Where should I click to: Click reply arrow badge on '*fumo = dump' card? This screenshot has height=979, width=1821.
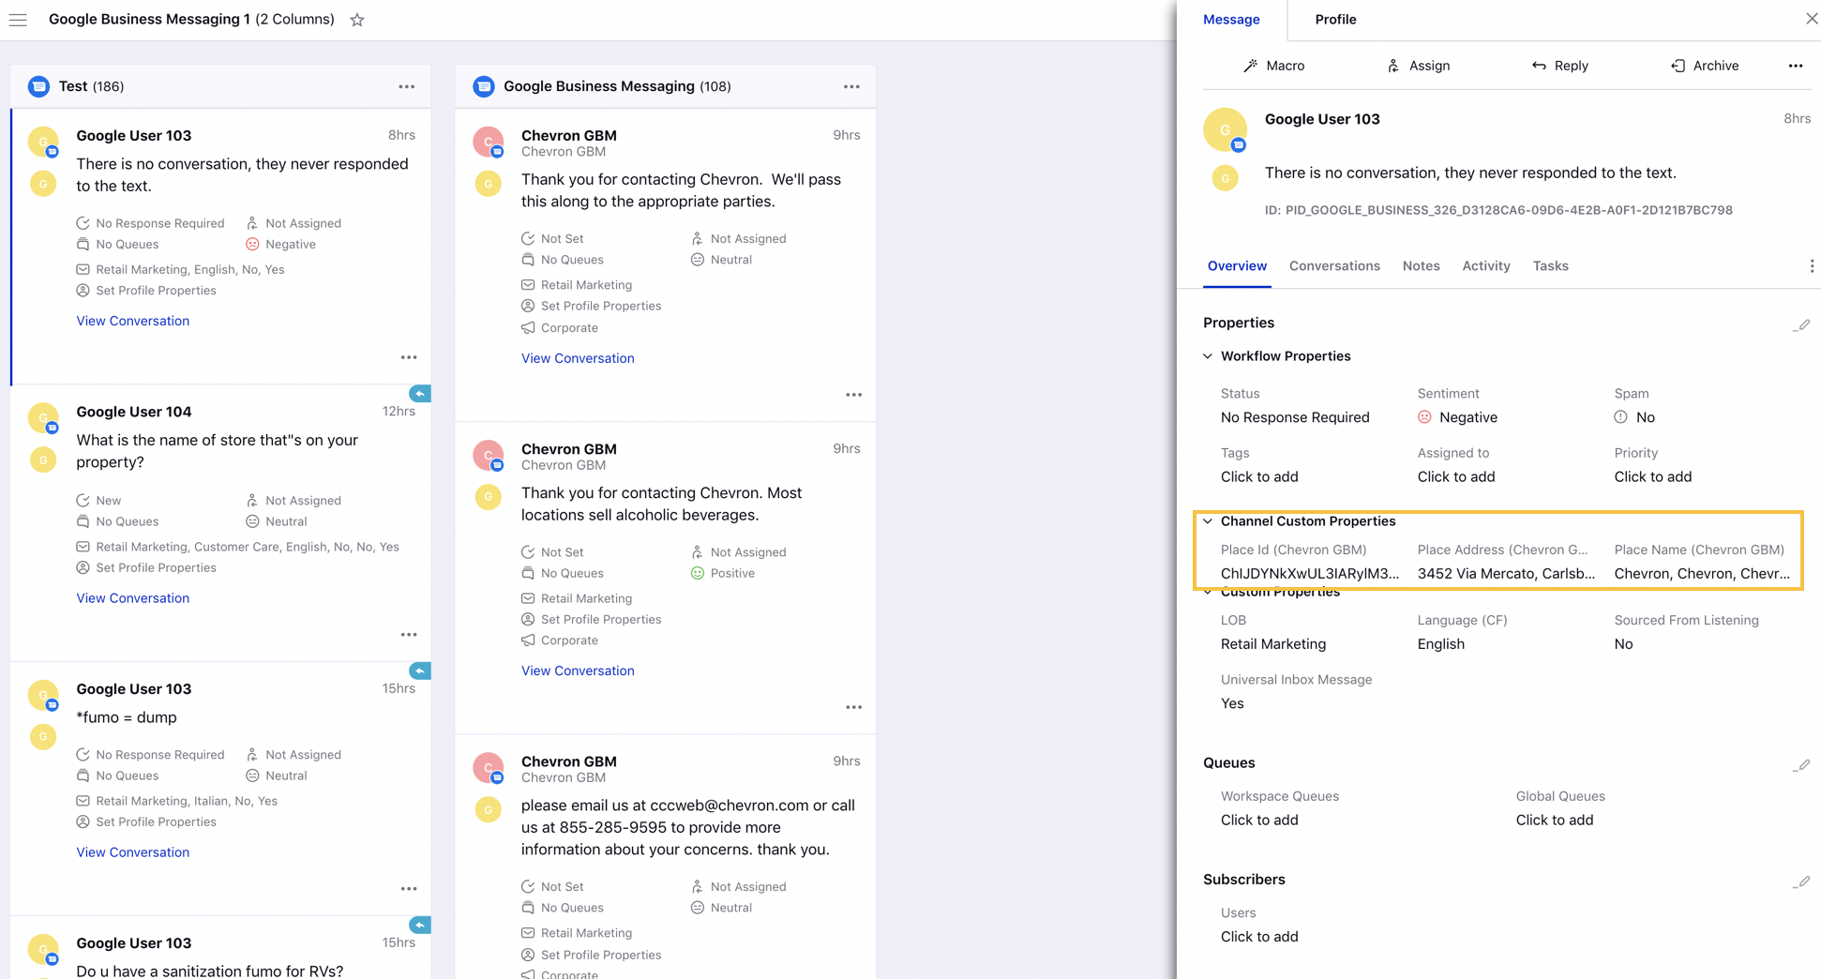pos(420,671)
